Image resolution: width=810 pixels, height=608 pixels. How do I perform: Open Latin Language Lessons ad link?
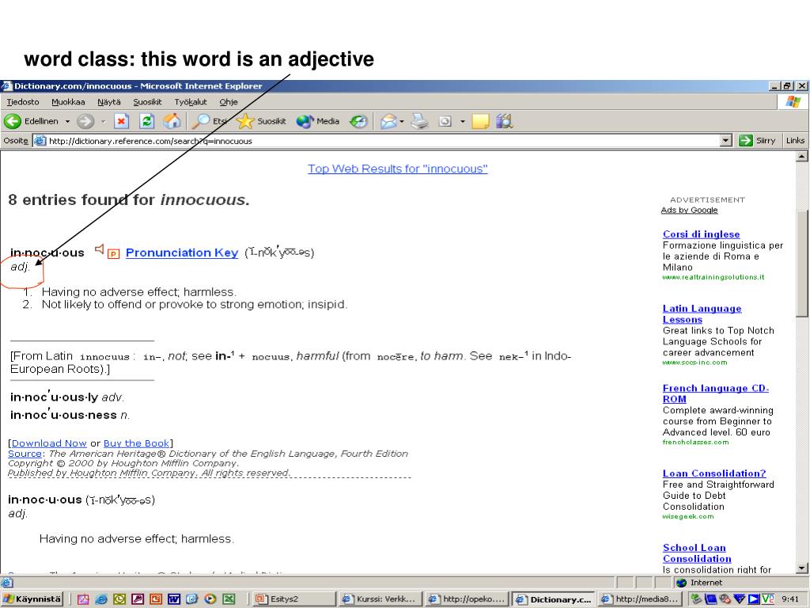[702, 313]
